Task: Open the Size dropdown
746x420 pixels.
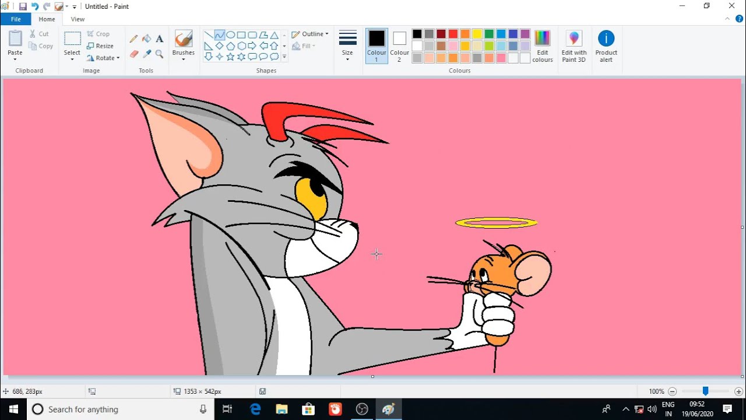Action: tap(347, 45)
